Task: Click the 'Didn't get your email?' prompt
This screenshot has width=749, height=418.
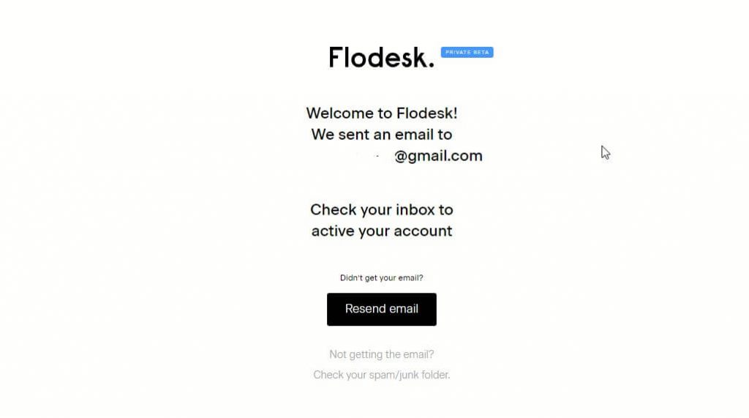Action: [382, 278]
